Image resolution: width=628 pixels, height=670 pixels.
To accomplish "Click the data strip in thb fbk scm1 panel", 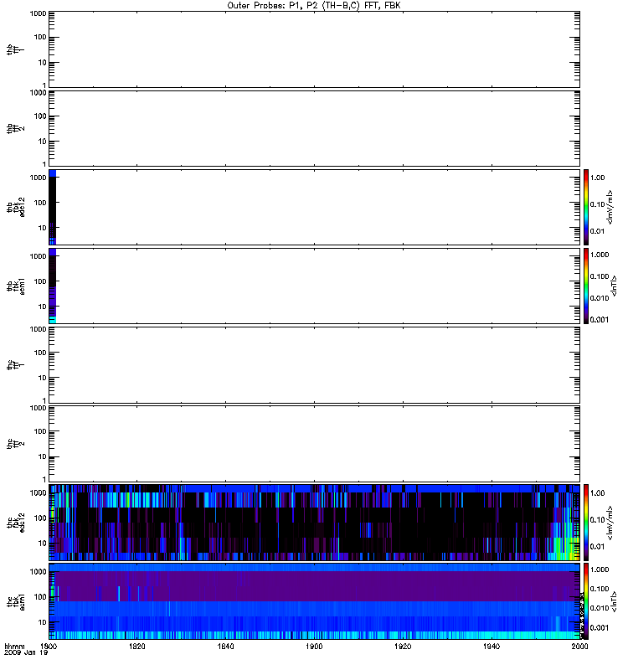I will [53, 286].
